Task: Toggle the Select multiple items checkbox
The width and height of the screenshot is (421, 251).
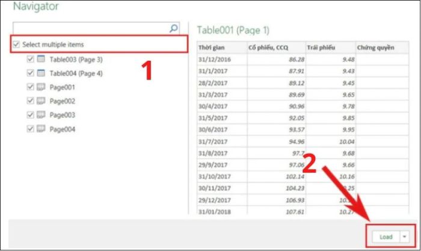Action: click(x=16, y=45)
